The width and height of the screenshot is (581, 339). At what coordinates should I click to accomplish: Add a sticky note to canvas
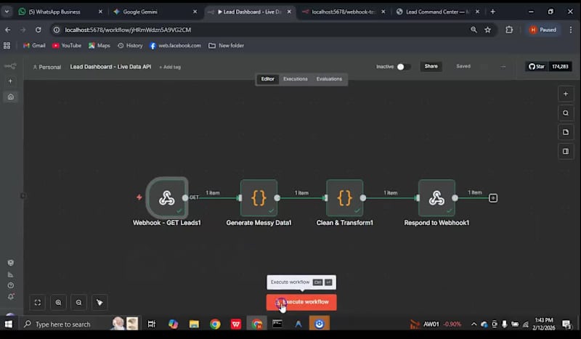566,132
